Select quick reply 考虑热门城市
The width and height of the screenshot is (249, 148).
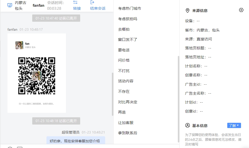tap(130, 8)
